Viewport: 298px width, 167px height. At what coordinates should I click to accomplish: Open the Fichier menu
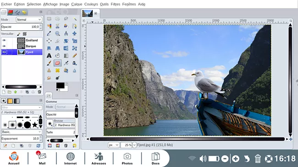6,4
